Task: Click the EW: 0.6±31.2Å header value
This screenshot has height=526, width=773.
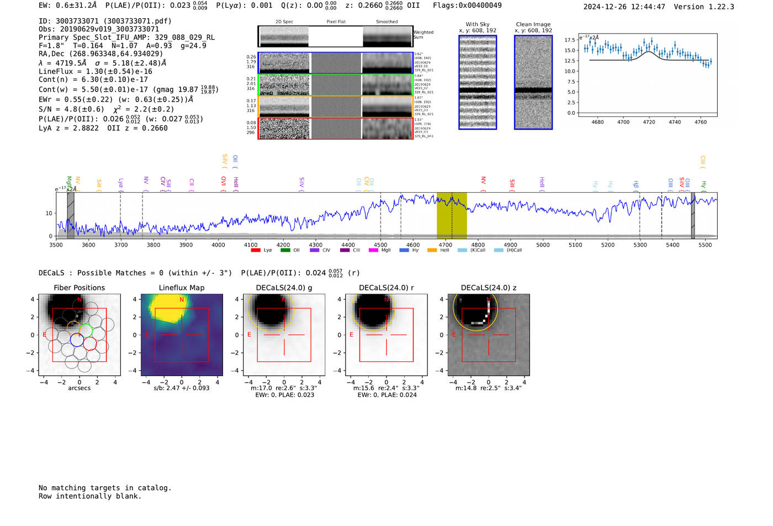Action: click(x=67, y=5)
